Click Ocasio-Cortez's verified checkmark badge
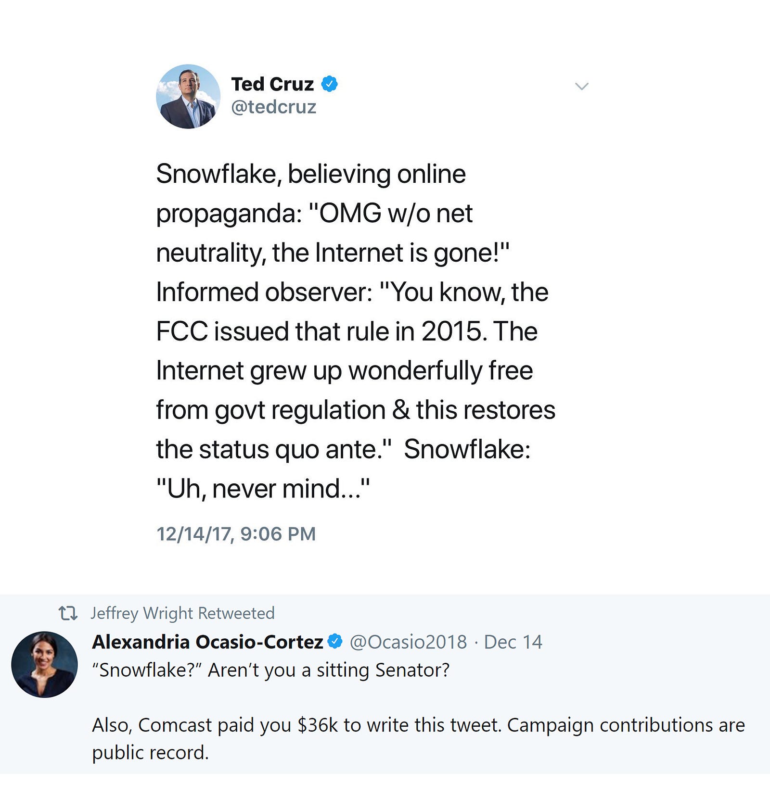This screenshot has height=810, width=770. [x=334, y=641]
